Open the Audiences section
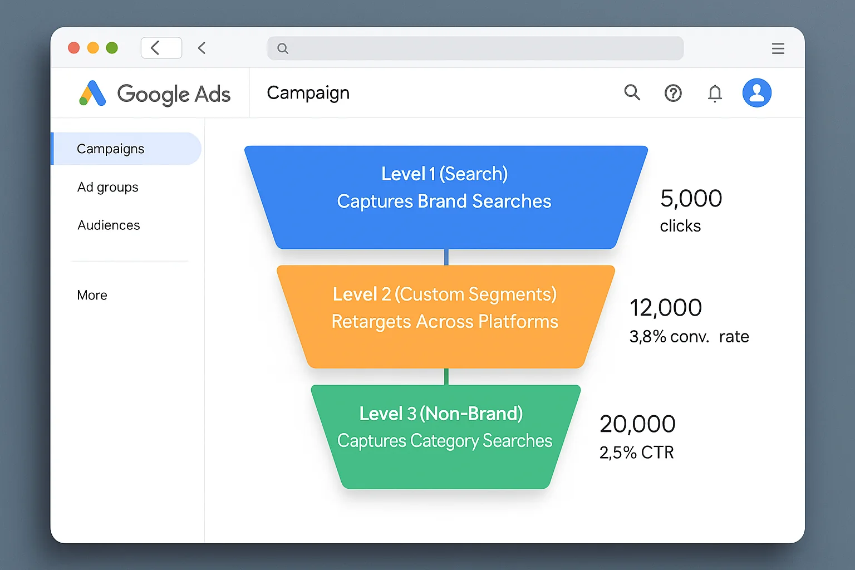 click(109, 225)
